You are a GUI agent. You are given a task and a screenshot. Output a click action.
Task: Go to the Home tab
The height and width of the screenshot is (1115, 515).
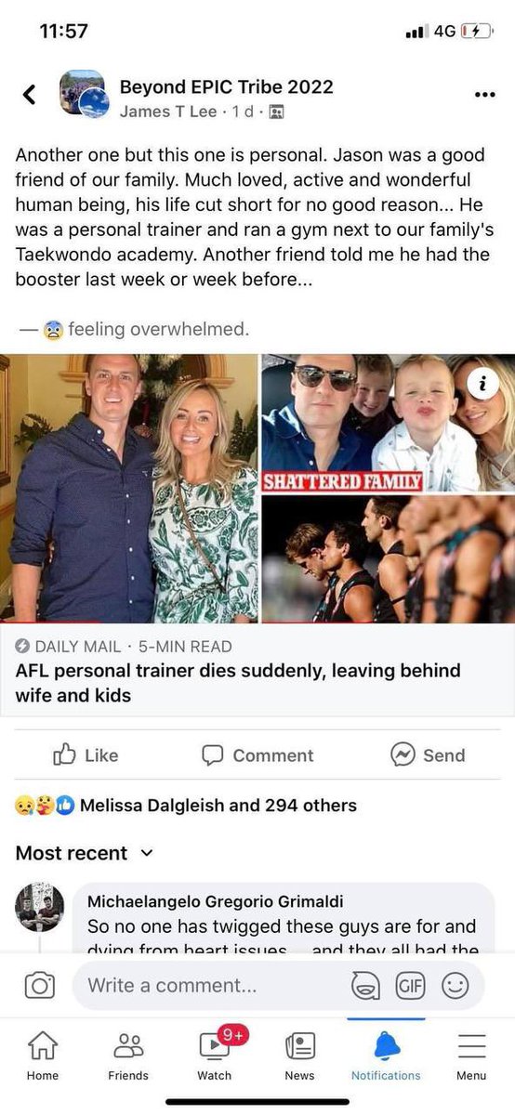[43, 1056]
